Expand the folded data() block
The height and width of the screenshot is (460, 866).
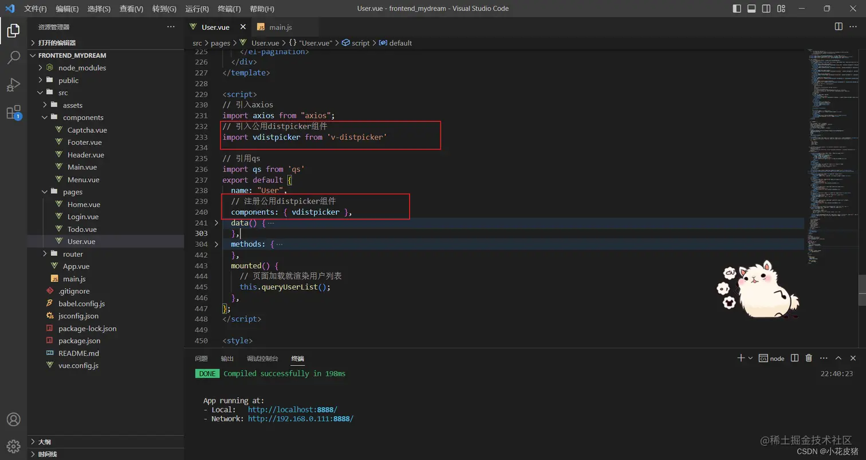216,223
